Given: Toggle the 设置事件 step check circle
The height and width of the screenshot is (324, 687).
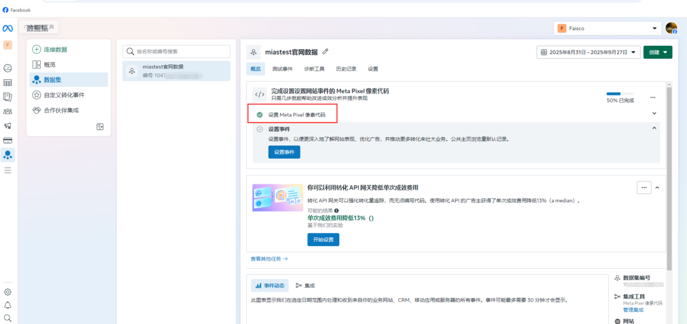Looking at the screenshot, I should [x=259, y=129].
